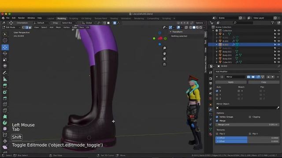The height and width of the screenshot is (158, 282).
Task: Enable Flip V texture checkbox
Action: [x=250, y=133]
